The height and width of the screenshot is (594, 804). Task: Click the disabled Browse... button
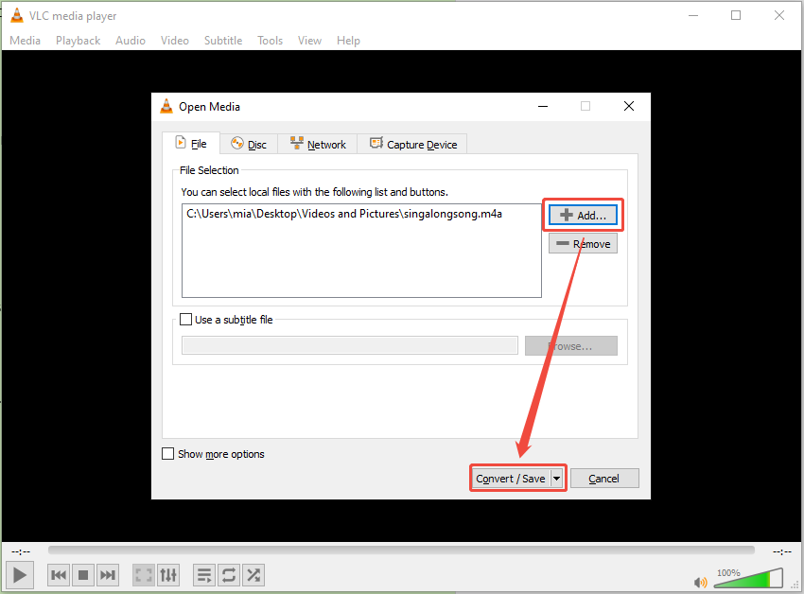(x=571, y=346)
